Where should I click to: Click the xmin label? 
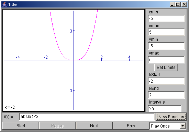[x=153, y=12]
